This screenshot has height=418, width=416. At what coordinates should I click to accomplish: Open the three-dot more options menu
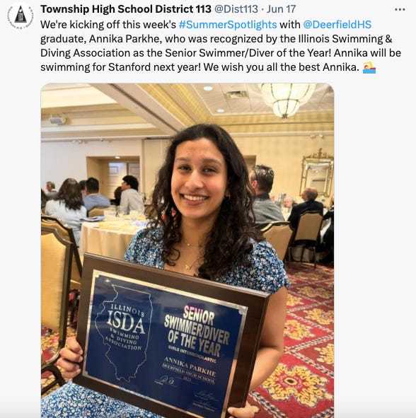[x=400, y=9]
